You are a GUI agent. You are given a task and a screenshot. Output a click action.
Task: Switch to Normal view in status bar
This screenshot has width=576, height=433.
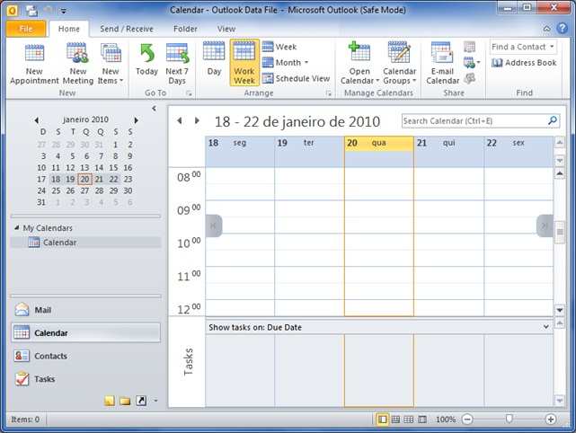(x=382, y=419)
